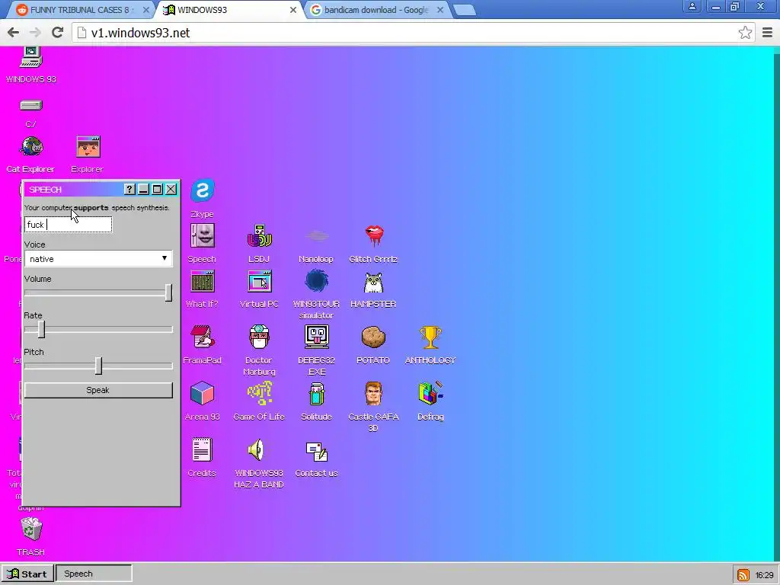Open the Speech desktop icon

pyautogui.click(x=203, y=235)
